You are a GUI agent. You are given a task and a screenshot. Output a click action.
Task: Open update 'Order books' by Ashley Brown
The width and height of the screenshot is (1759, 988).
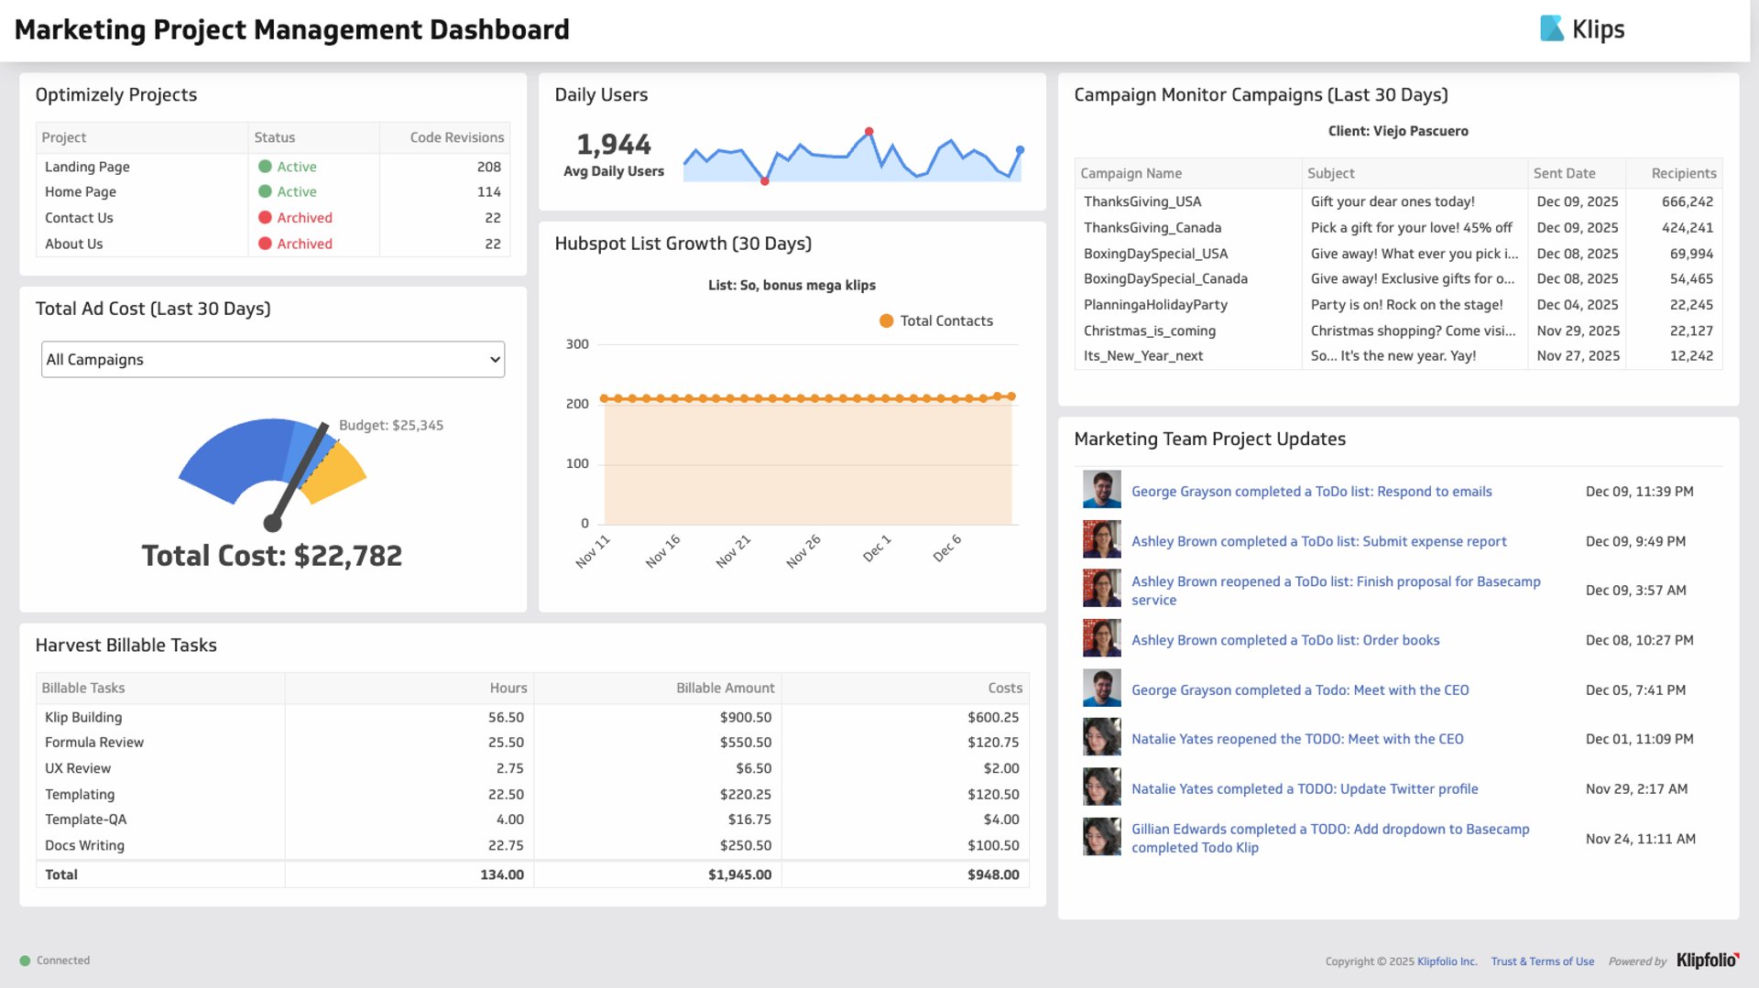click(x=1285, y=640)
